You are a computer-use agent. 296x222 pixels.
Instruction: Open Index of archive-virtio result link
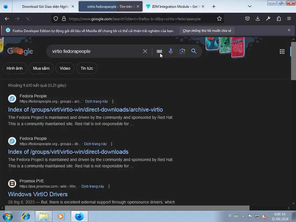click(85, 110)
